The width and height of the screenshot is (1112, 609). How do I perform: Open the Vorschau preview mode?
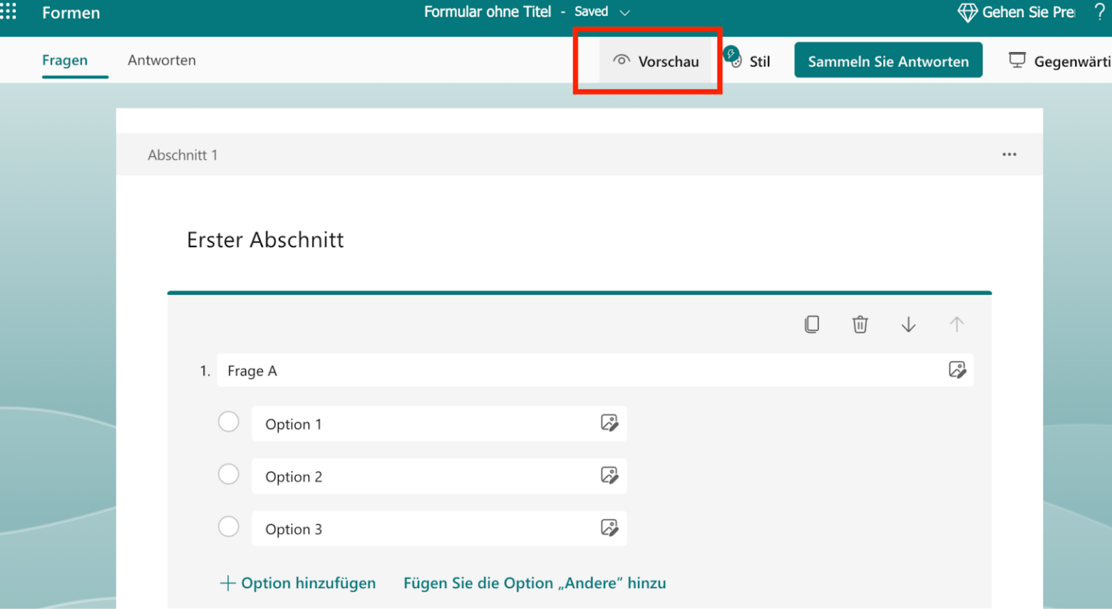pyautogui.click(x=657, y=61)
